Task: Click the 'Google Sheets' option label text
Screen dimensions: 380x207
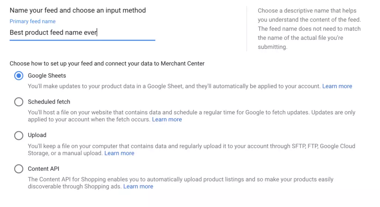Action: coord(47,75)
